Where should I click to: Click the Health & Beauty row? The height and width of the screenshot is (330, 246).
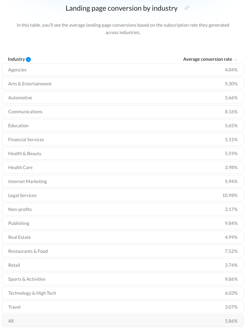(x=123, y=154)
